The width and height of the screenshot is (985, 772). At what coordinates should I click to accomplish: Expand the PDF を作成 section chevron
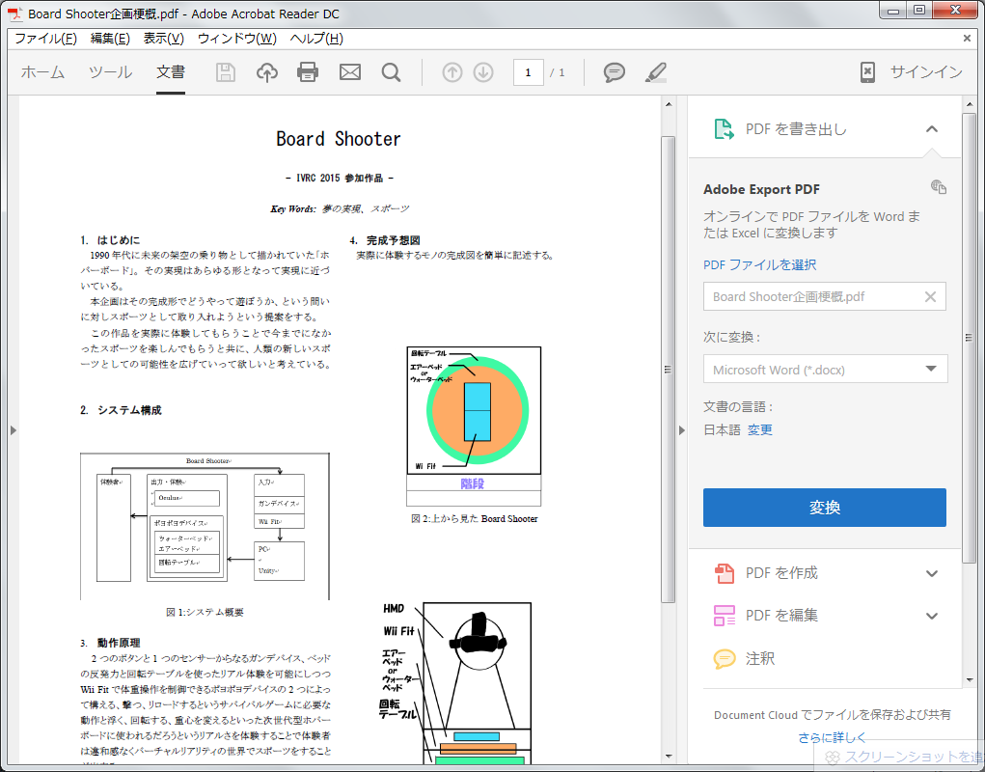932,573
